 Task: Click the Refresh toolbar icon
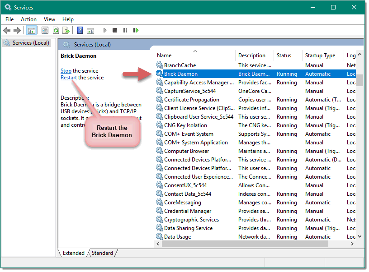(x=56, y=30)
